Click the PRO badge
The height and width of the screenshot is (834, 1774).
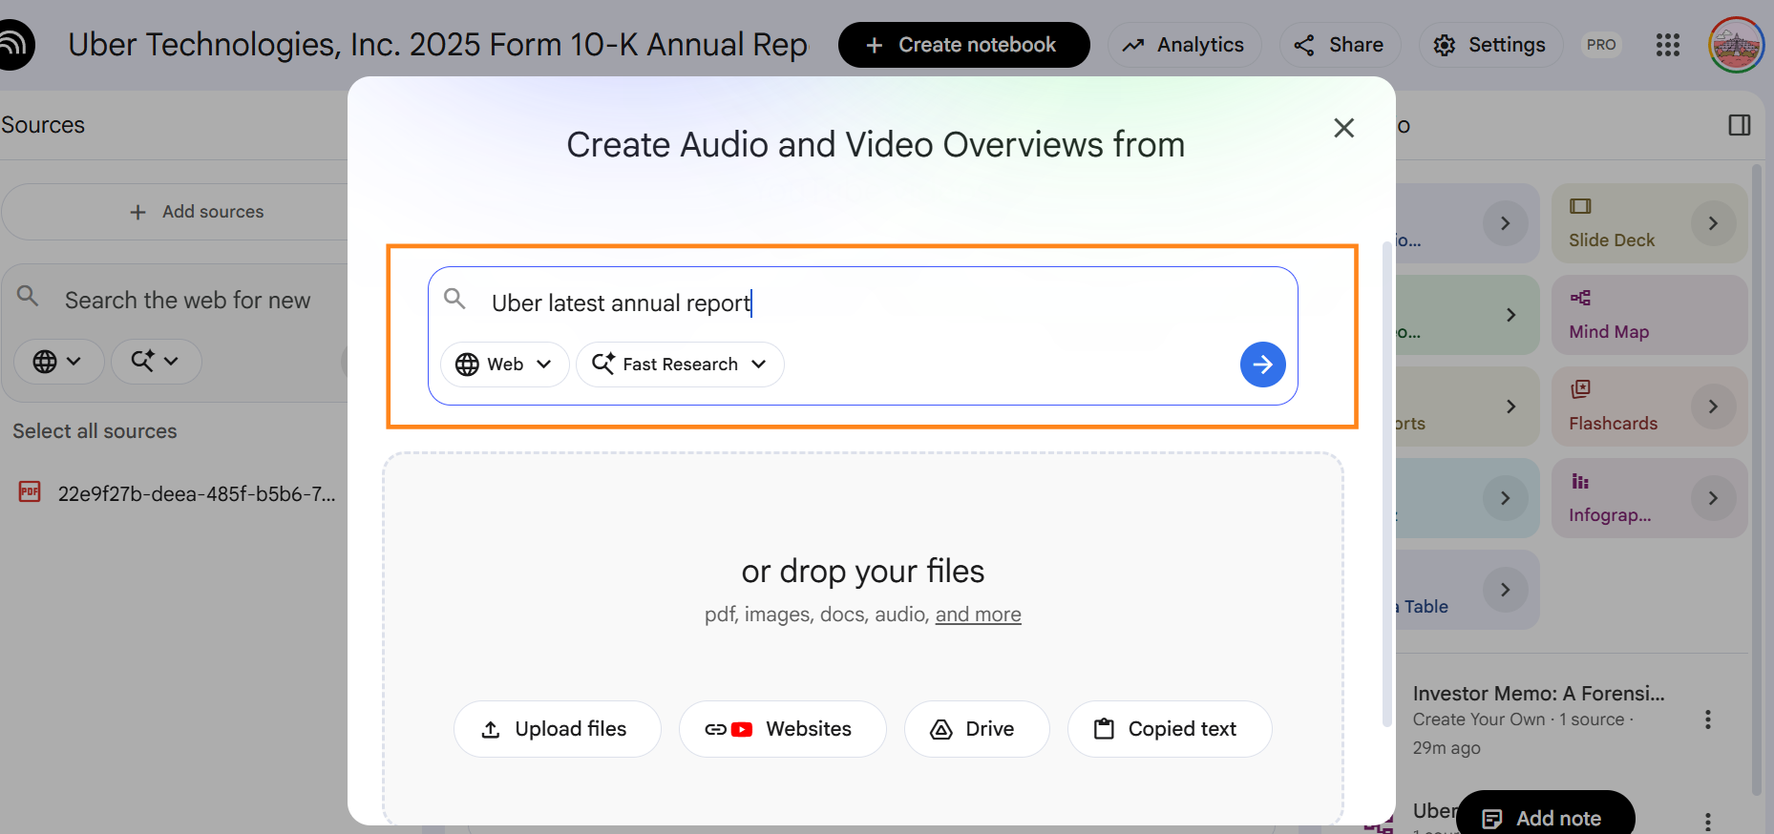(1601, 45)
